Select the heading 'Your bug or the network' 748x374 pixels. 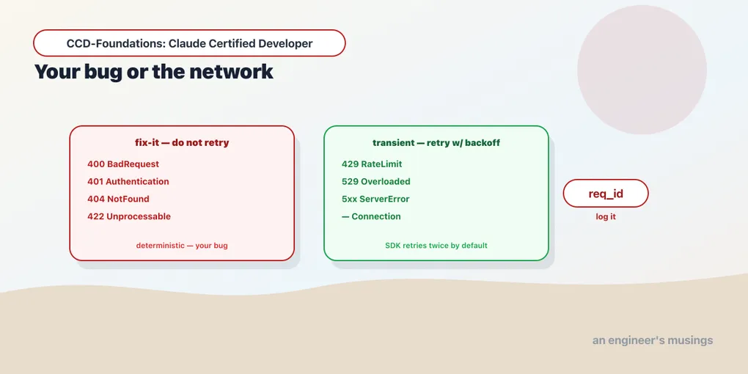pos(153,72)
